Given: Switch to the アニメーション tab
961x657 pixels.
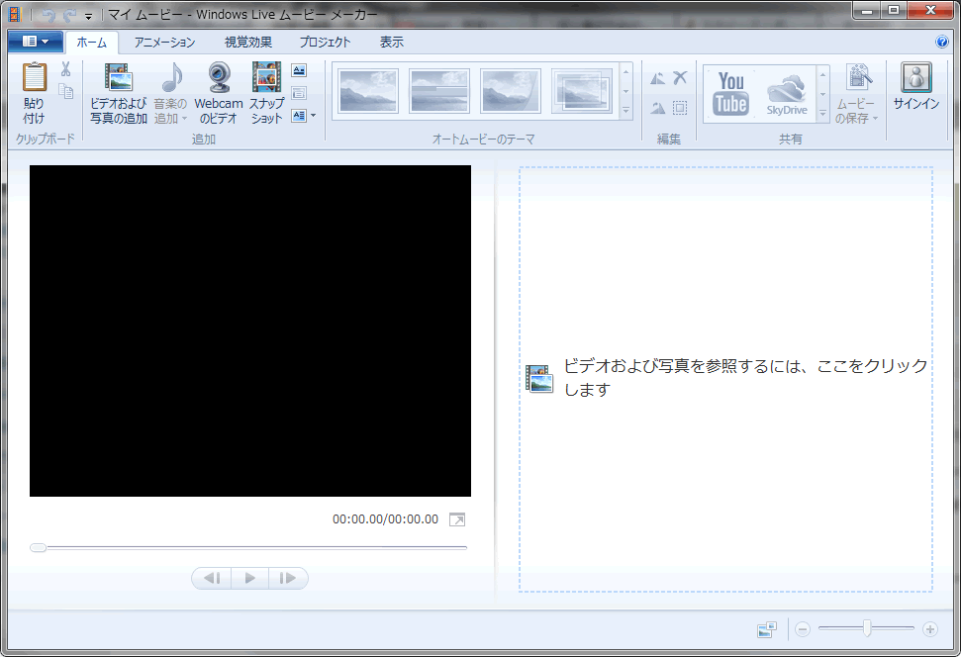Looking at the screenshot, I should 164,43.
